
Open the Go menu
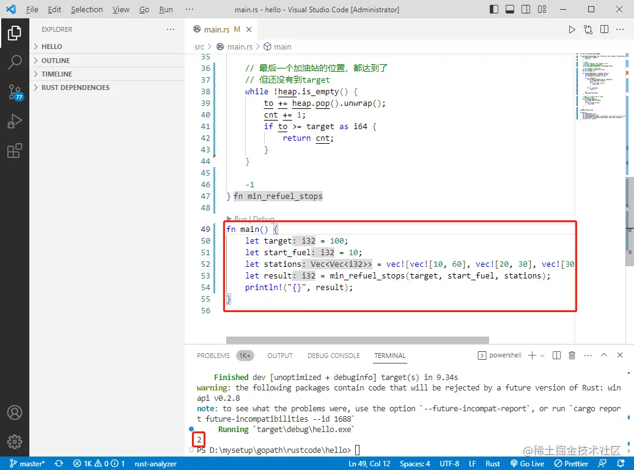pyautogui.click(x=144, y=9)
